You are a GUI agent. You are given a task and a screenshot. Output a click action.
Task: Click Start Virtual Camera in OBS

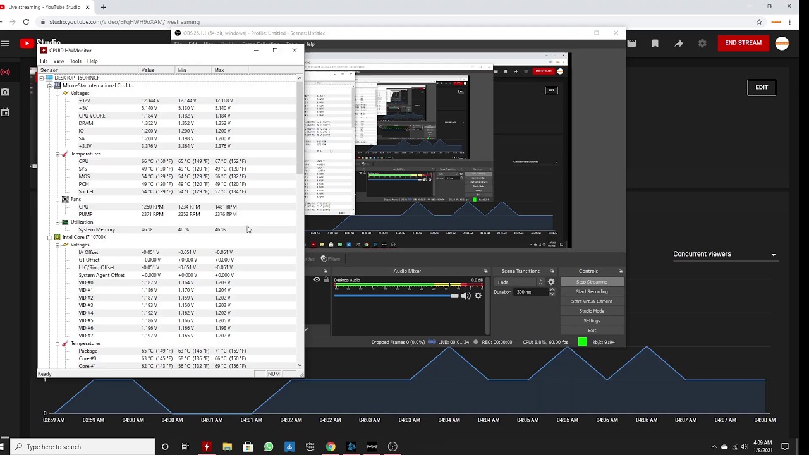(x=592, y=301)
